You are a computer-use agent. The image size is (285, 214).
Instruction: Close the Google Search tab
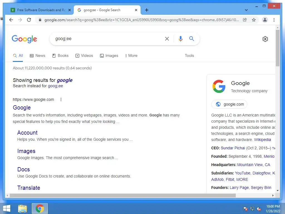136,10
